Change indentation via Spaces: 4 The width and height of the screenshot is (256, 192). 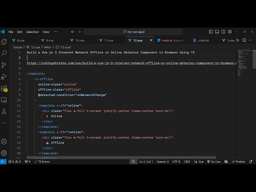coord(162,162)
